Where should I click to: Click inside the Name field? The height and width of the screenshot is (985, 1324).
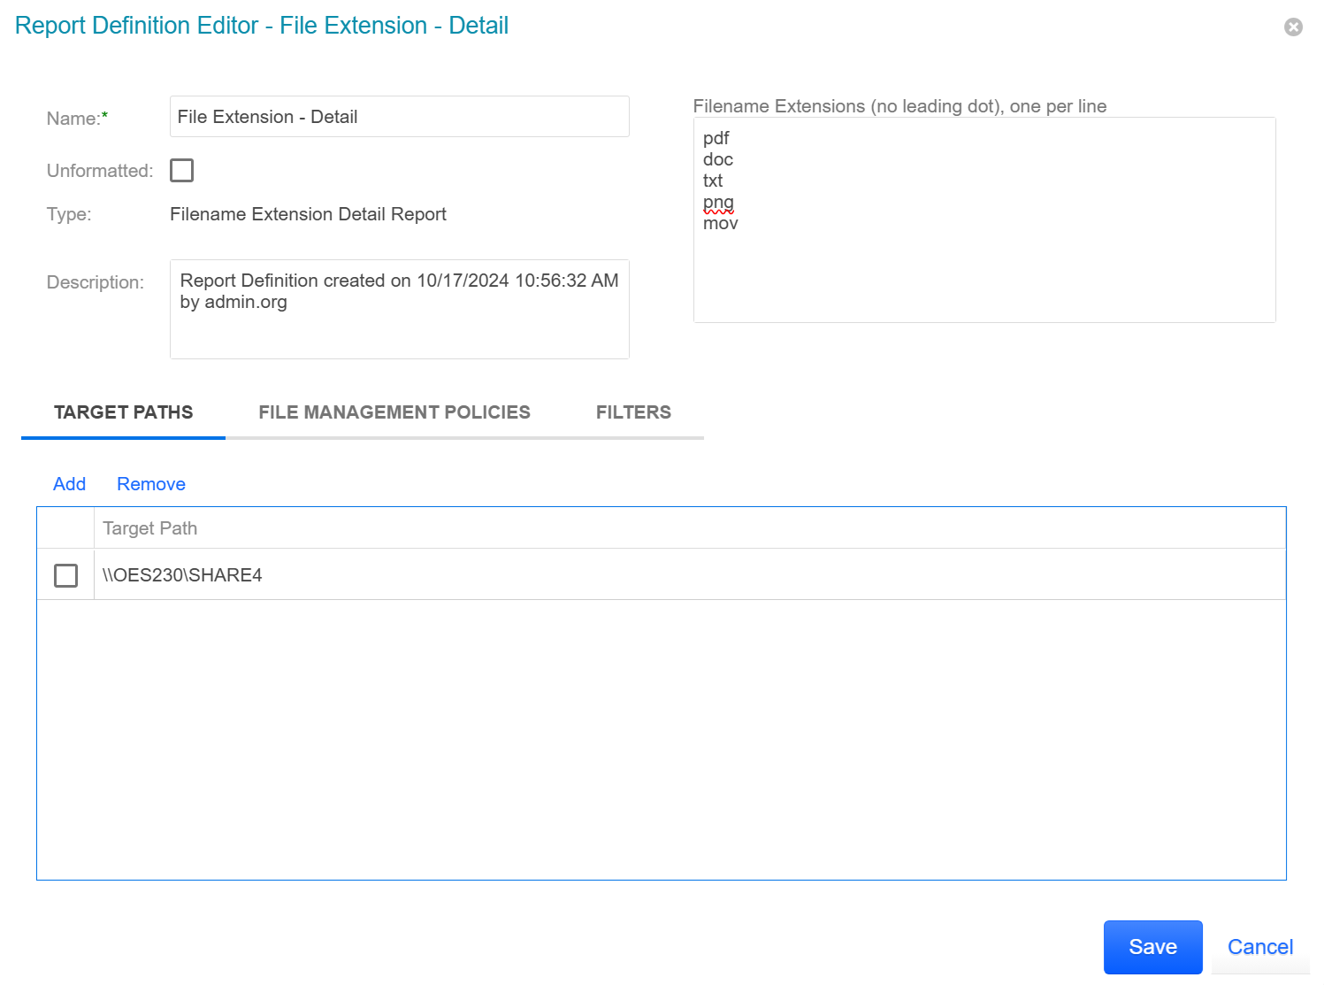[398, 116]
